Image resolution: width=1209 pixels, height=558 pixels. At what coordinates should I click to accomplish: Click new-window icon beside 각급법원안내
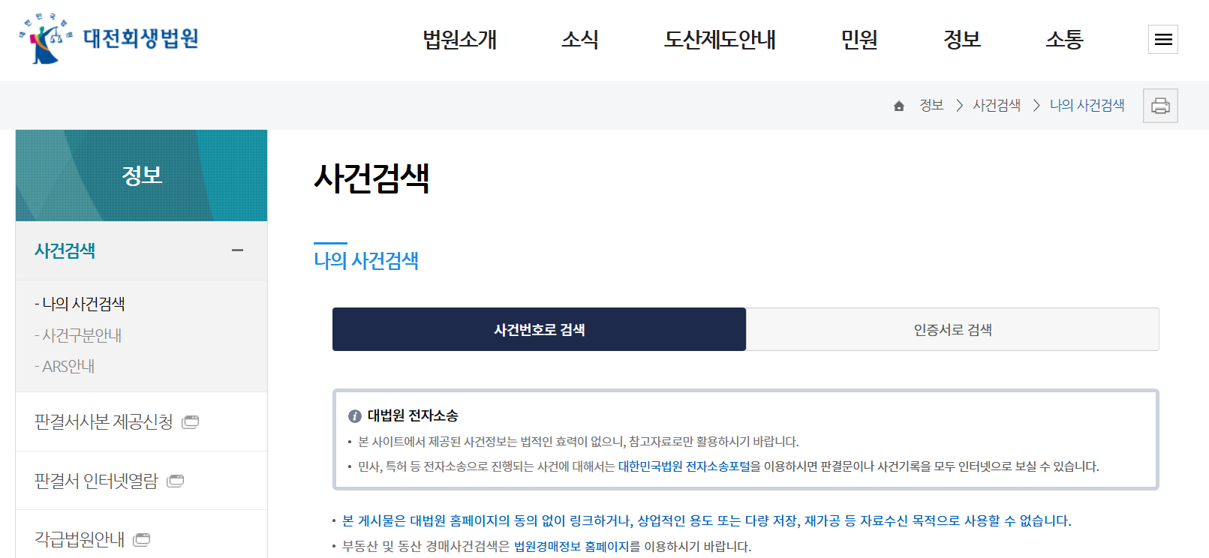[x=142, y=539]
